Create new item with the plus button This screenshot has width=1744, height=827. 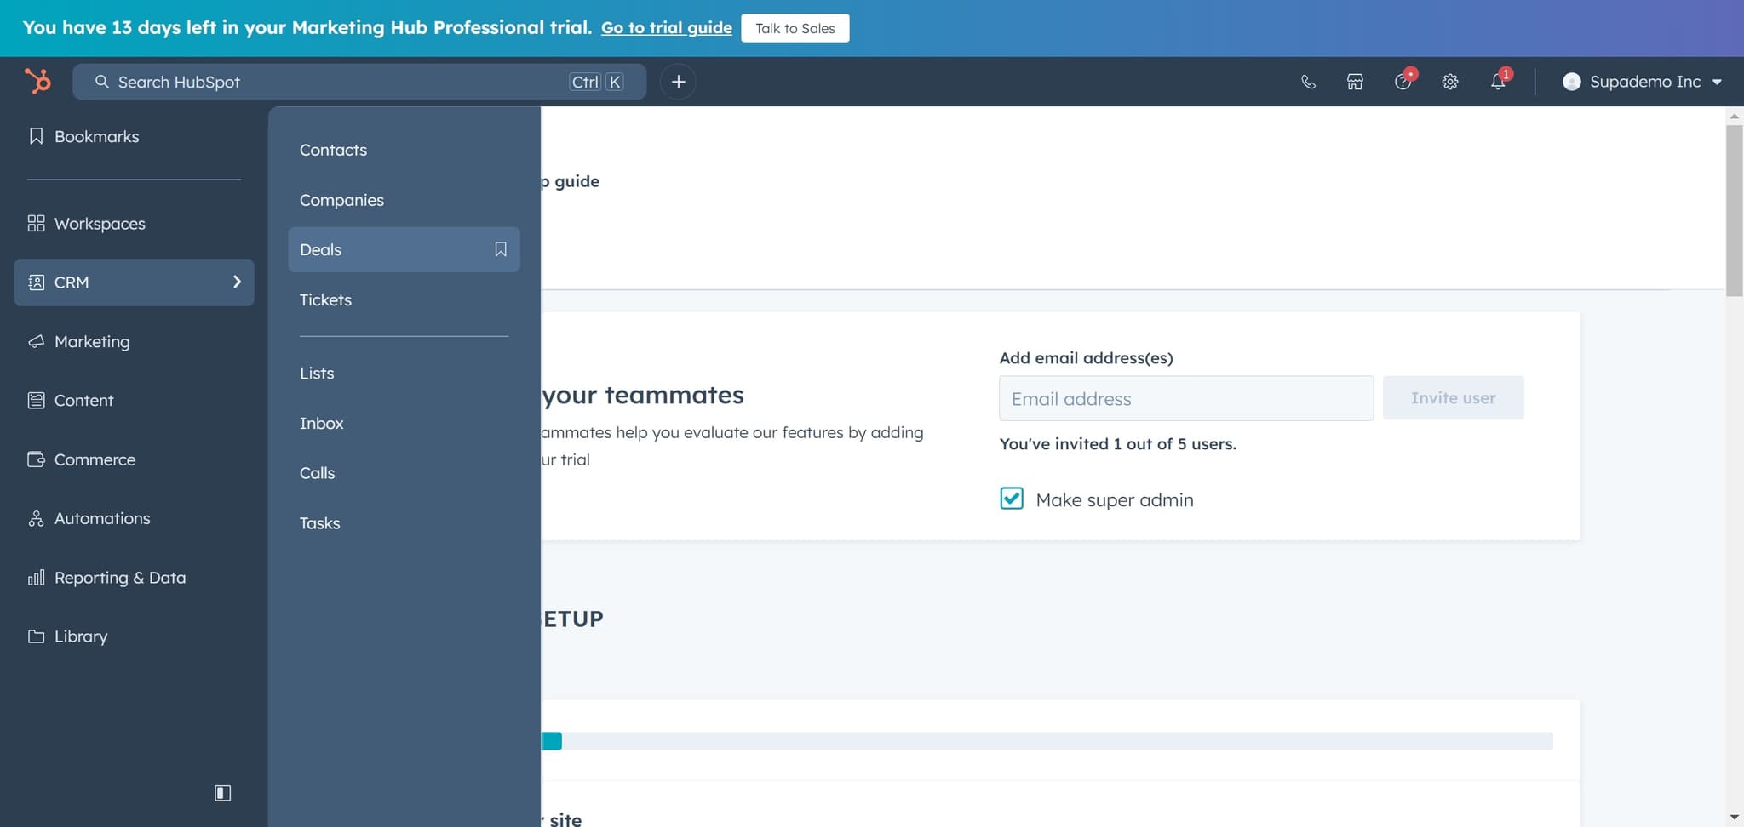[677, 81]
